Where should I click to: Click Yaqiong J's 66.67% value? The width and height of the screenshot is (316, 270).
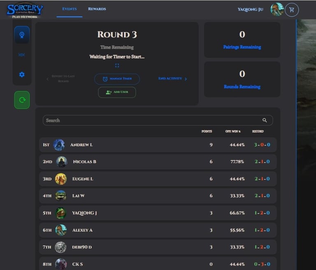tap(237, 213)
